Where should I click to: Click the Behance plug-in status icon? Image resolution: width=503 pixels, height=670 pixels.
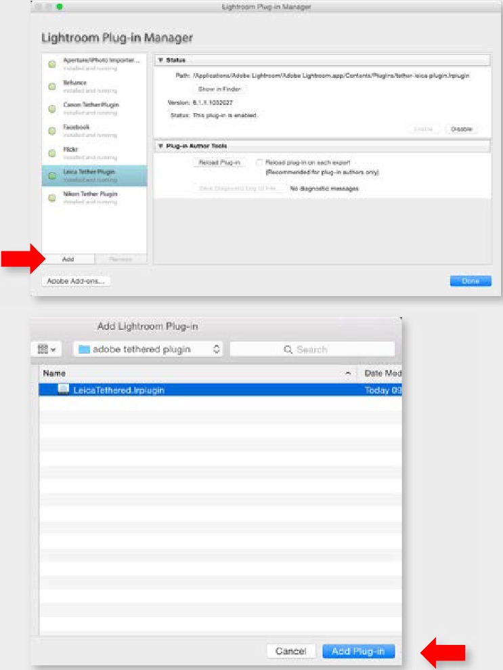tap(51, 86)
